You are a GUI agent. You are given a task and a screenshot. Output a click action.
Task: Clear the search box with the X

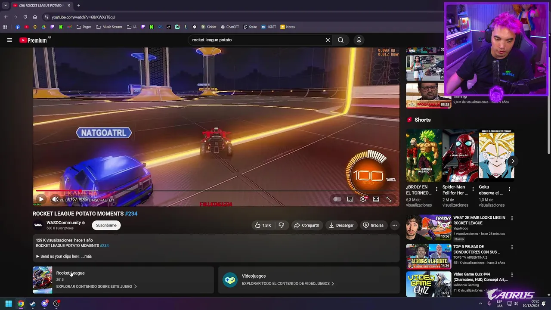(x=328, y=40)
